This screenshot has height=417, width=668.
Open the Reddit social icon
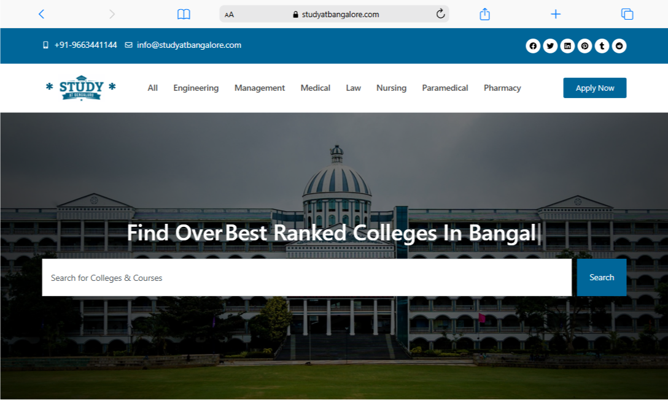[x=619, y=46]
